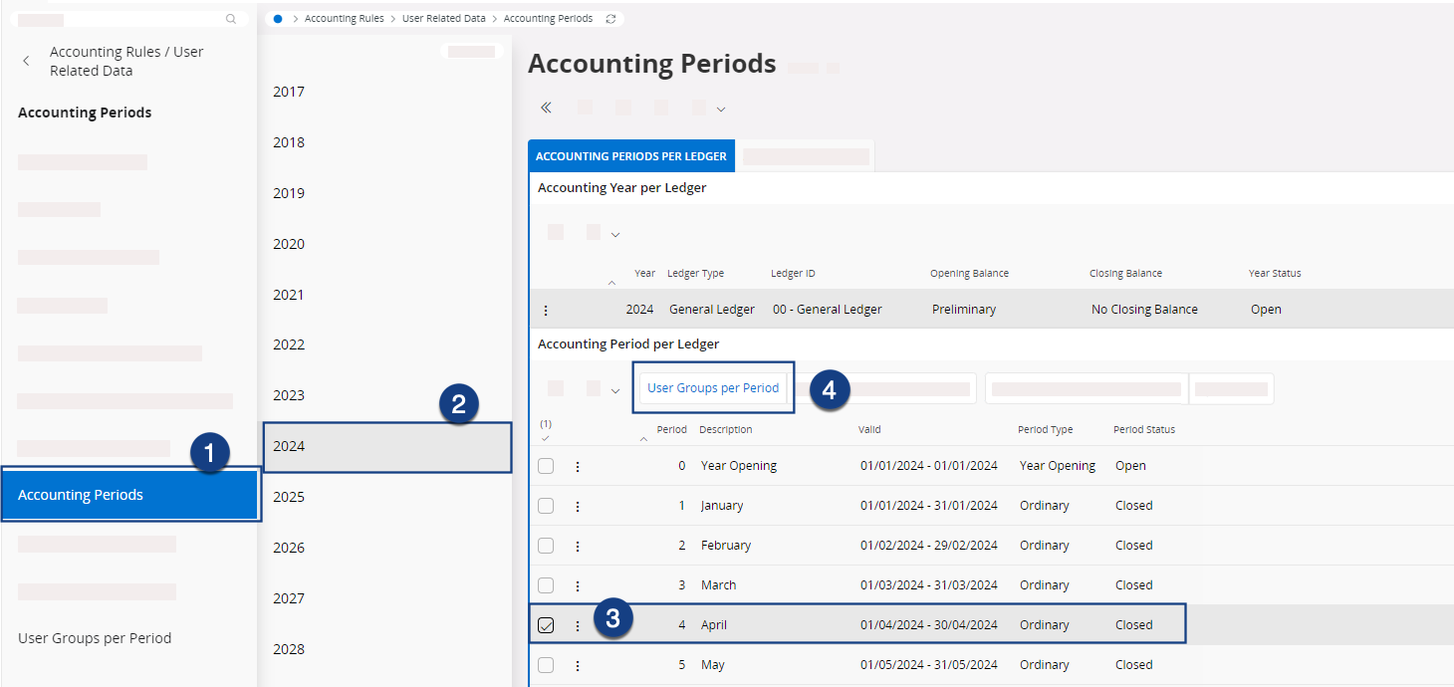
Task: Check the January period checkbox
Action: [x=546, y=506]
